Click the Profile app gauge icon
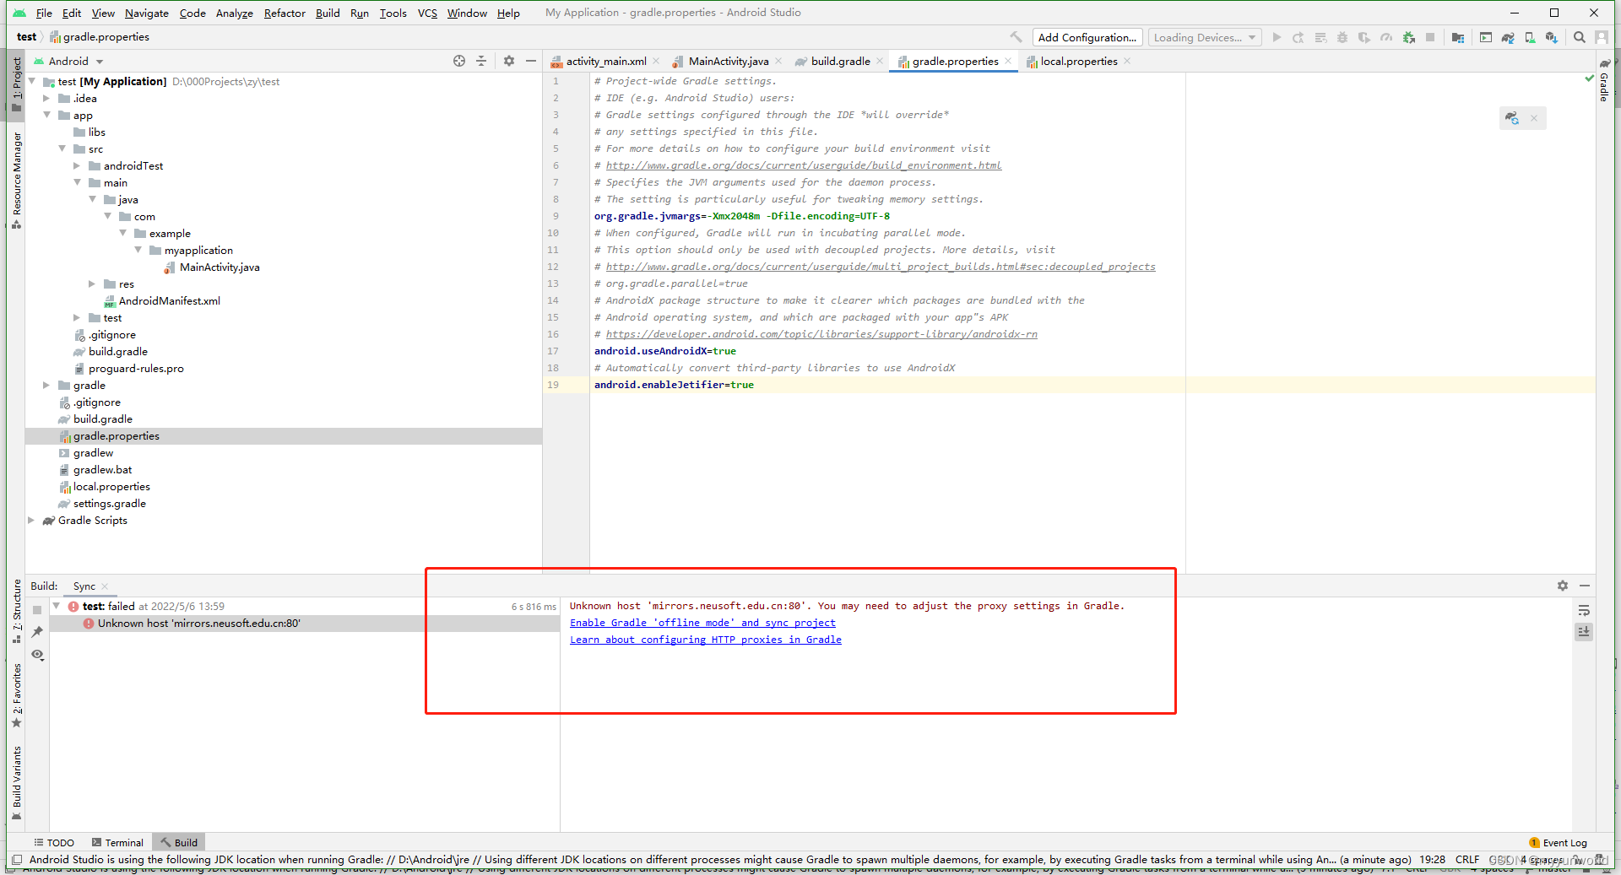Image resolution: width=1621 pixels, height=875 pixels. [x=1386, y=37]
